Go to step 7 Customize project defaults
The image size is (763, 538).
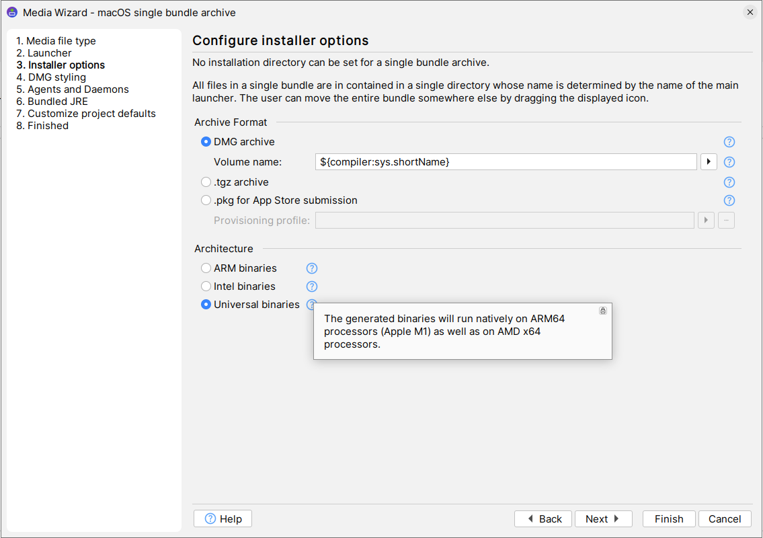[x=86, y=114]
